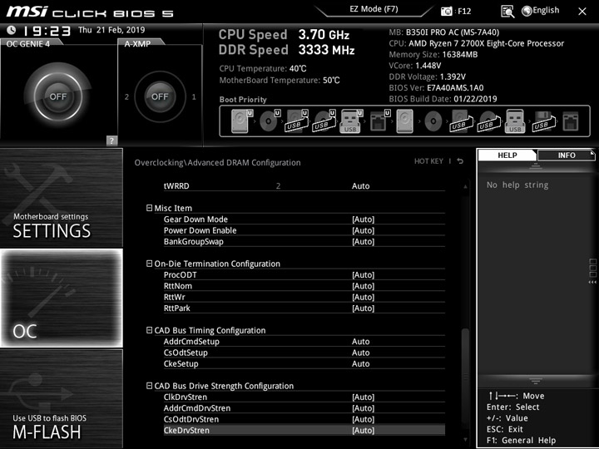This screenshot has width=599, height=449.
Task: Switch to EZ Mode (F7)
Action: 374,9
